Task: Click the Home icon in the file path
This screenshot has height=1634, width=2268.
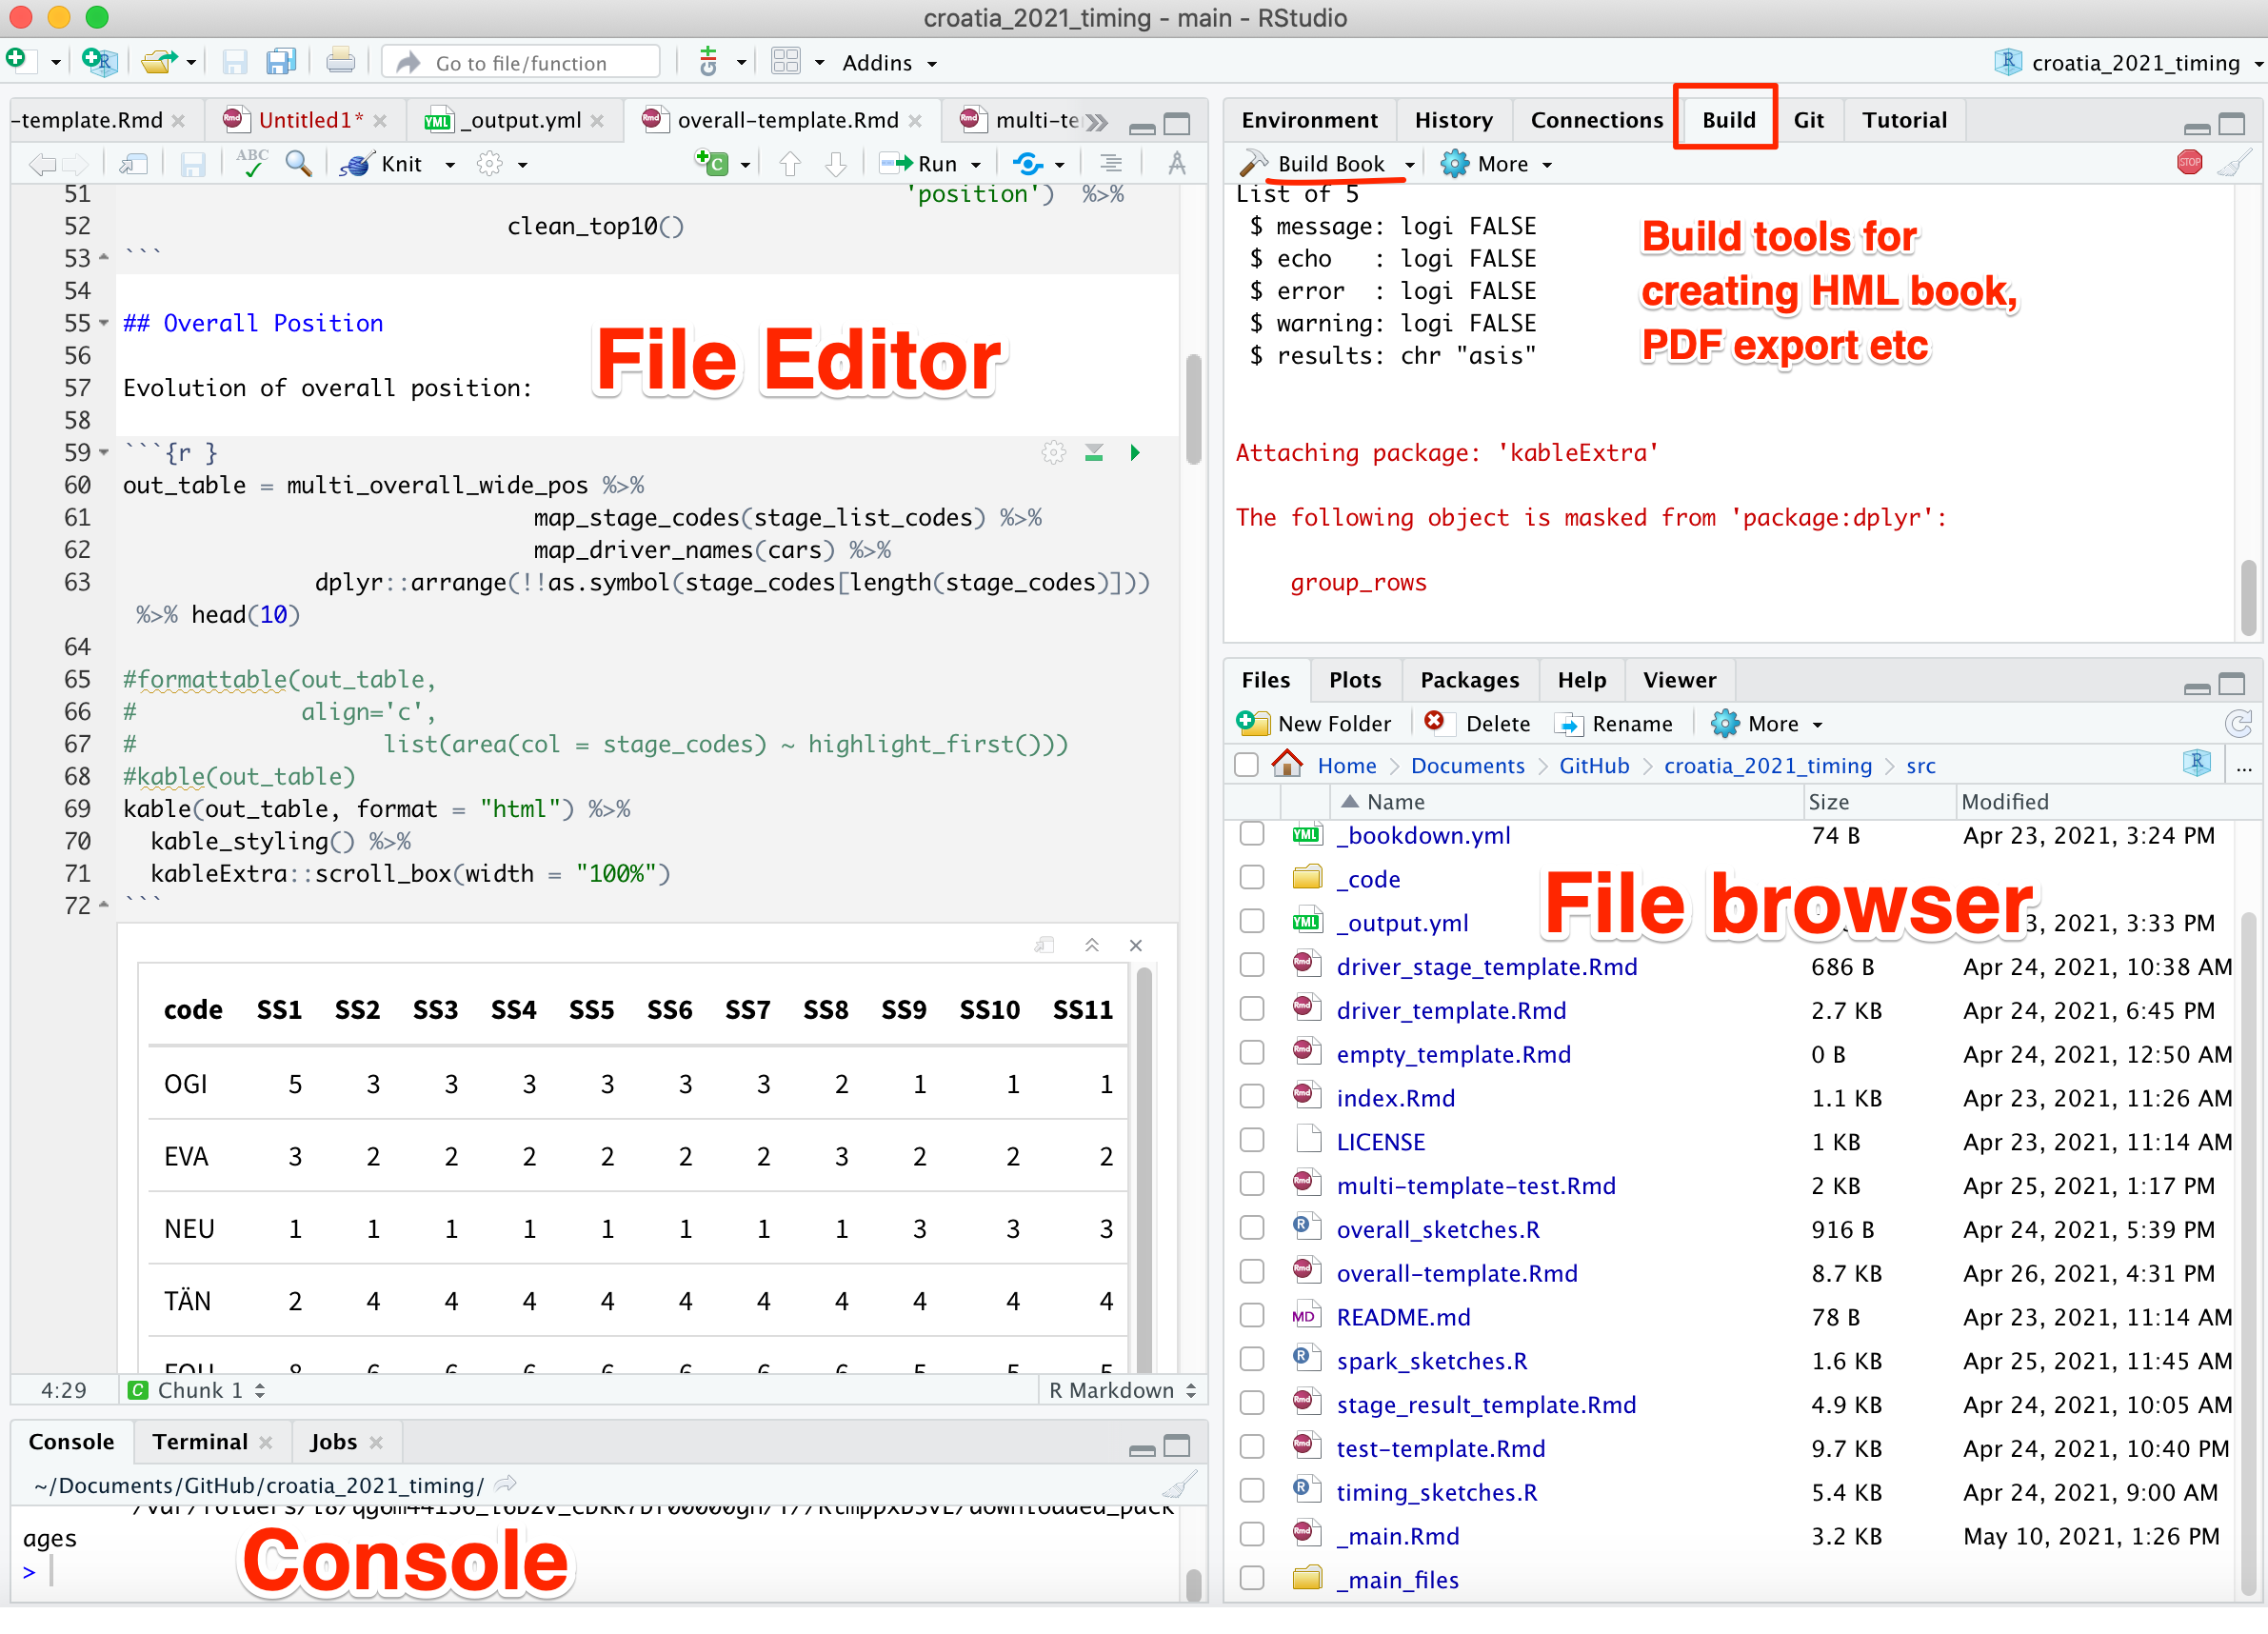Action: [x=1287, y=765]
